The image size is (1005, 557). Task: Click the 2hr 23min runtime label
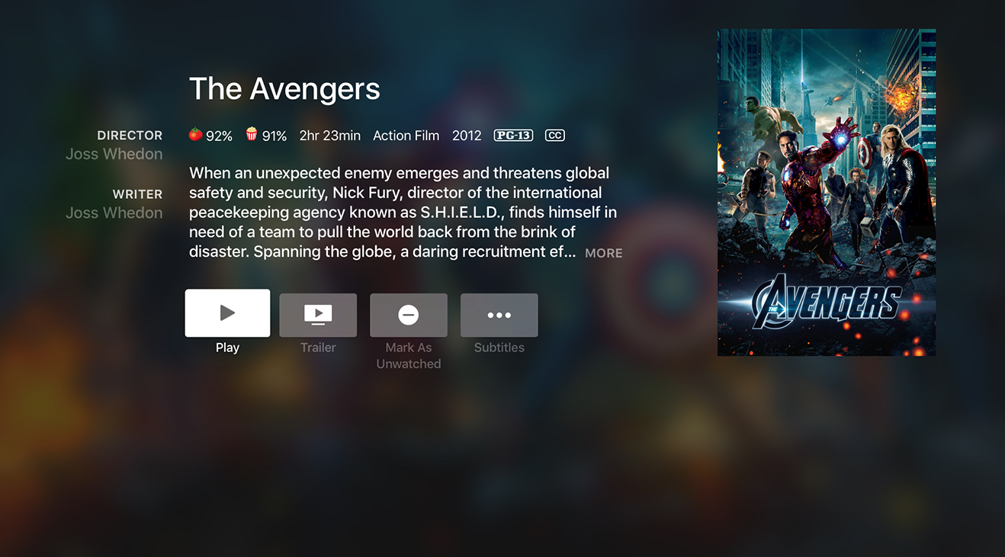[330, 136]
